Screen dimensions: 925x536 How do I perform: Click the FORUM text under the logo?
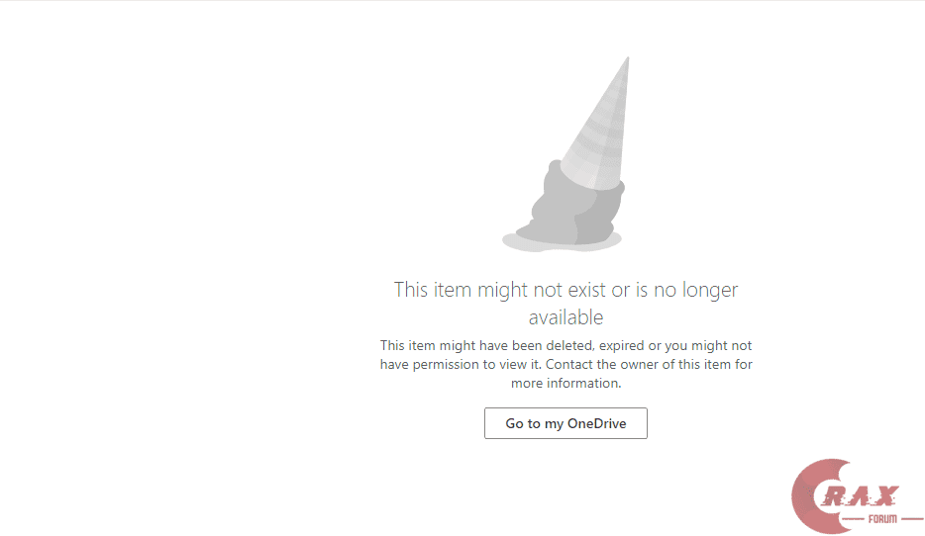pos(882,519)
